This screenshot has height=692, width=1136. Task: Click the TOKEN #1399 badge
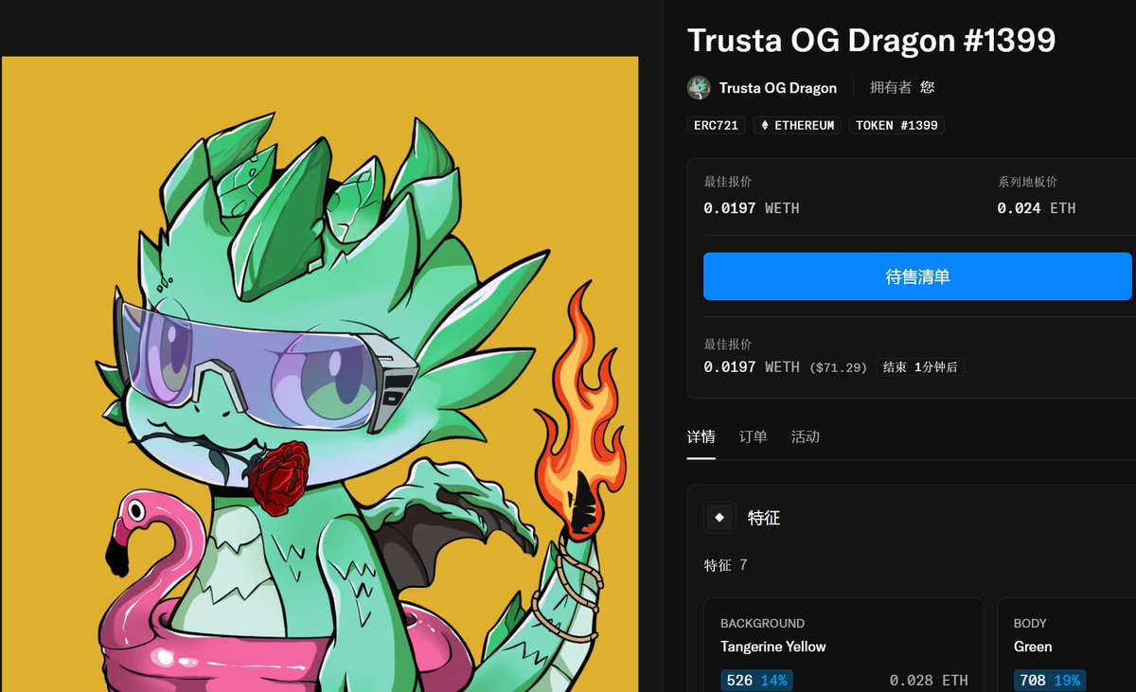[896, 125]
